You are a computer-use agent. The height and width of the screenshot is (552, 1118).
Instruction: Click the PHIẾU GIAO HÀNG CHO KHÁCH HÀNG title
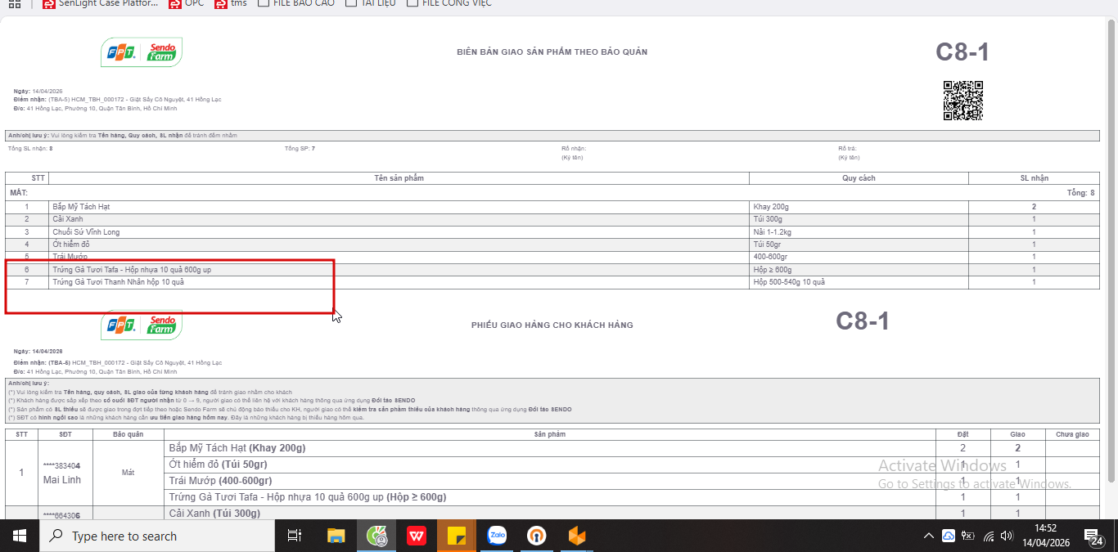552,325
